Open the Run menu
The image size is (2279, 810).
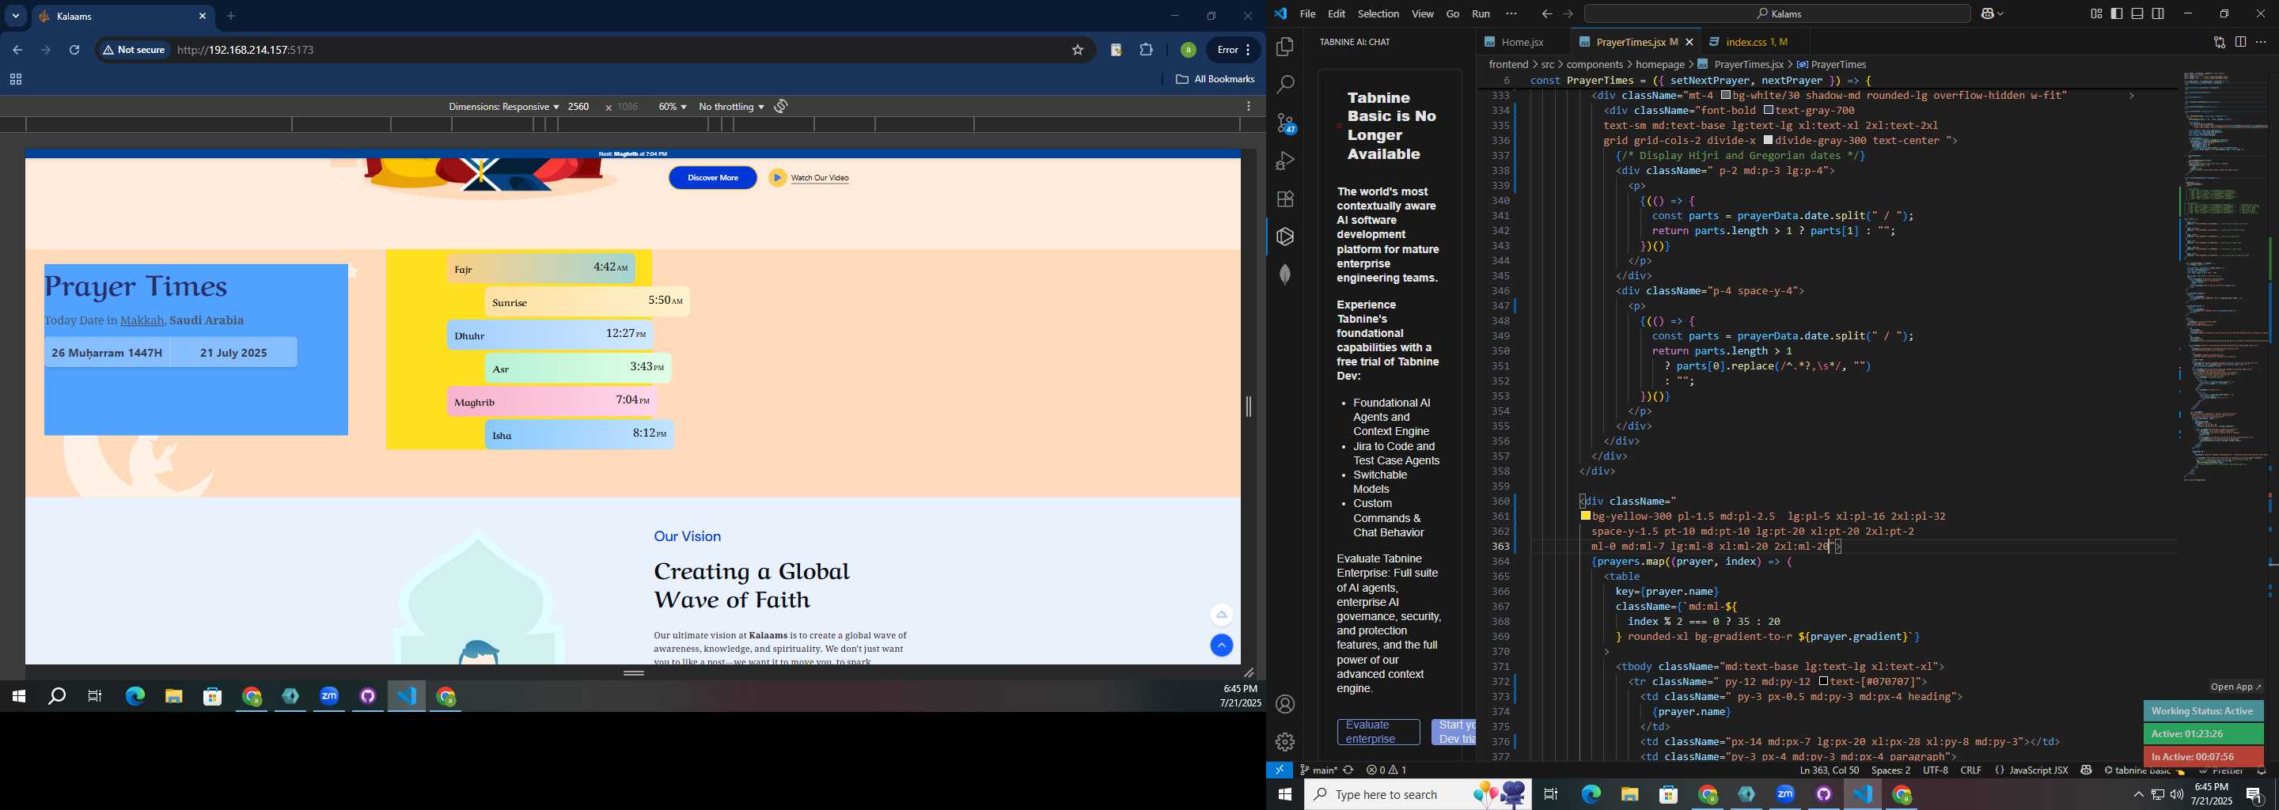pyautogui.click(x=1481, y=14)
